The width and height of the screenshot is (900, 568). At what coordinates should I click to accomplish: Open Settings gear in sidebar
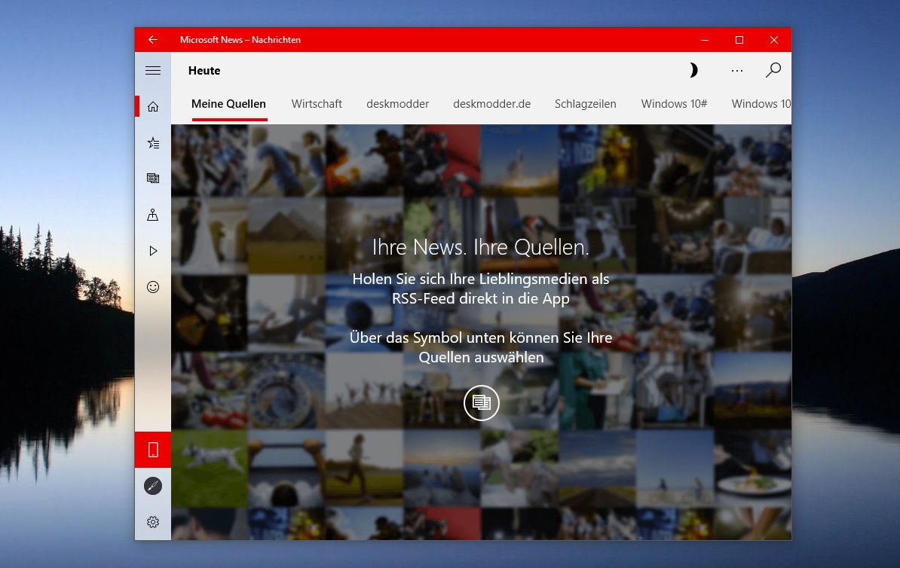153,522
